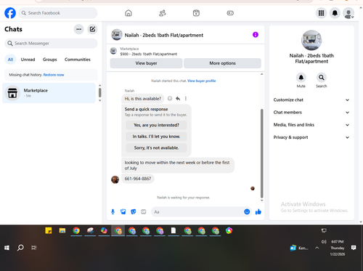363x271 pixels.
Task: Expand Media, files and links section
Action: 311,125
